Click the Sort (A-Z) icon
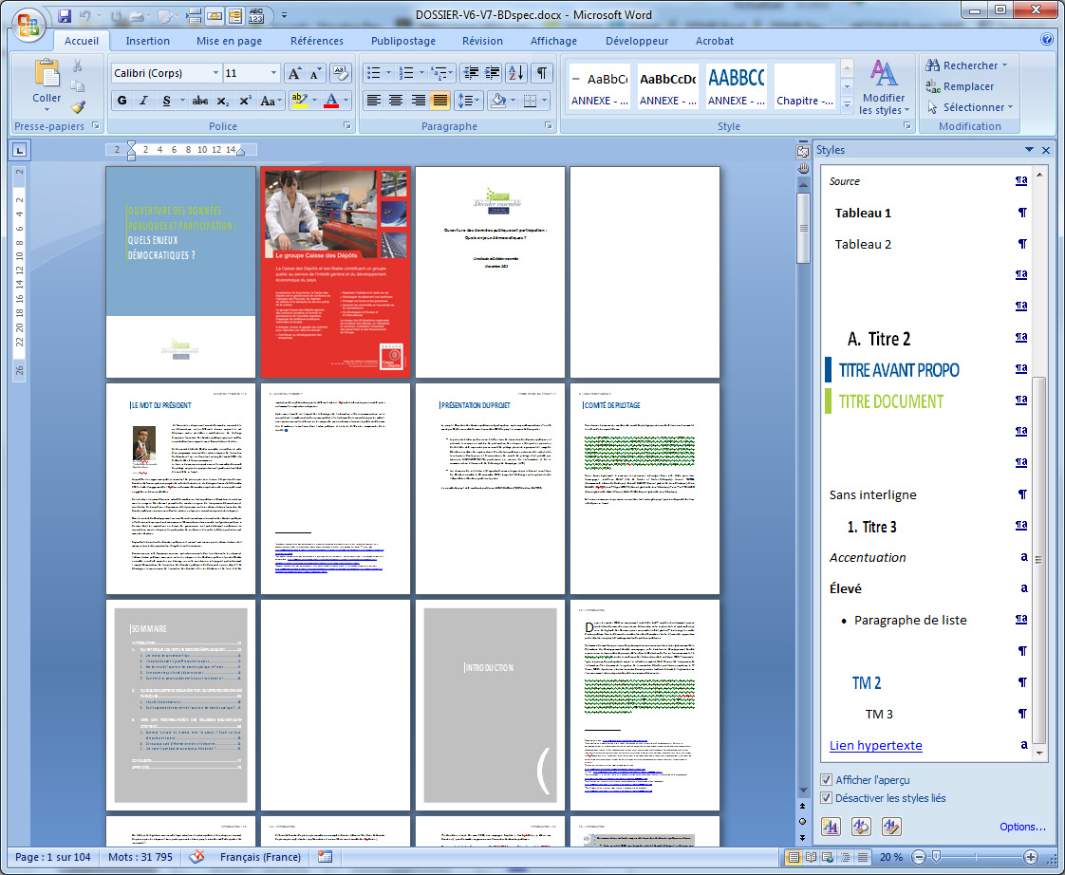The width and height of the screenshot is (1065, 875). [515, 73]
